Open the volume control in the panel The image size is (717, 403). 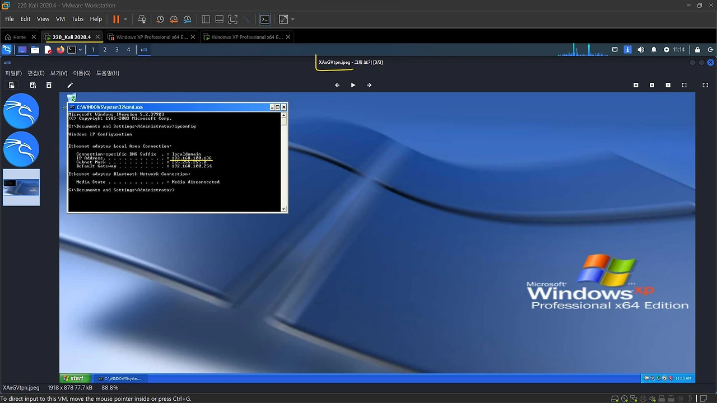tap(641, 49)
